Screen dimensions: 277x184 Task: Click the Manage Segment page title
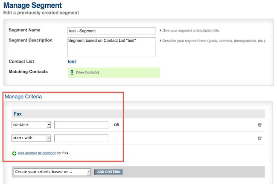pos(32,6)
